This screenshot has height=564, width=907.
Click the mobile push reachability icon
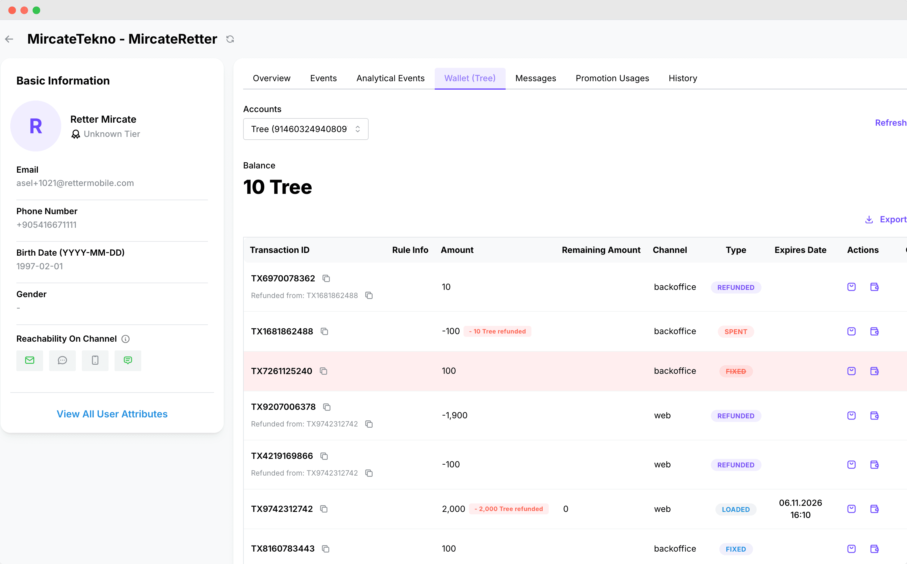point(95,360)
